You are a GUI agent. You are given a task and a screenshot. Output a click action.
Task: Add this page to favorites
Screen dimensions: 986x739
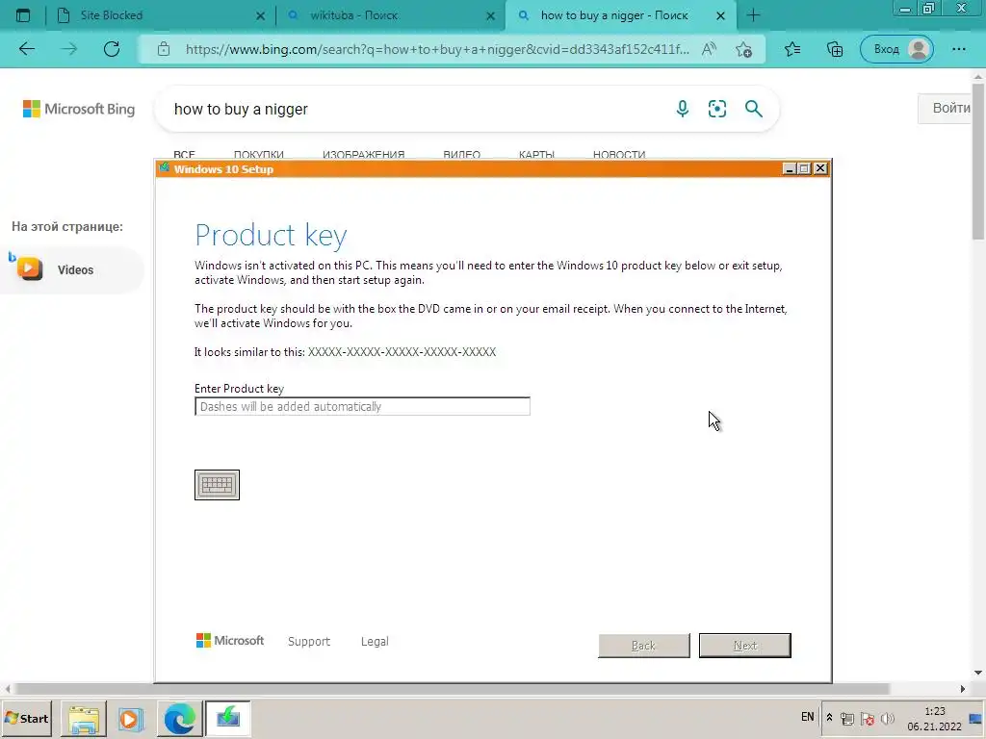[744, 49]
